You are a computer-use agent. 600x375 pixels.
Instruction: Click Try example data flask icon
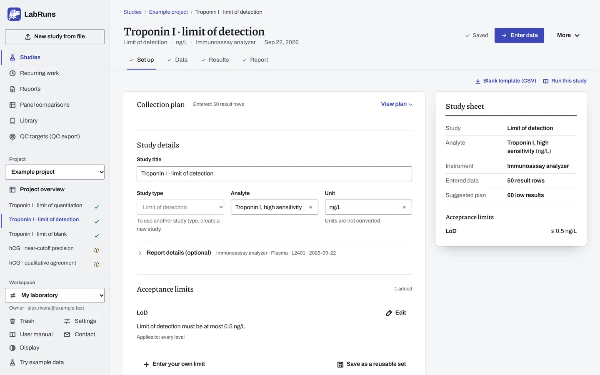tap(12, 362)
